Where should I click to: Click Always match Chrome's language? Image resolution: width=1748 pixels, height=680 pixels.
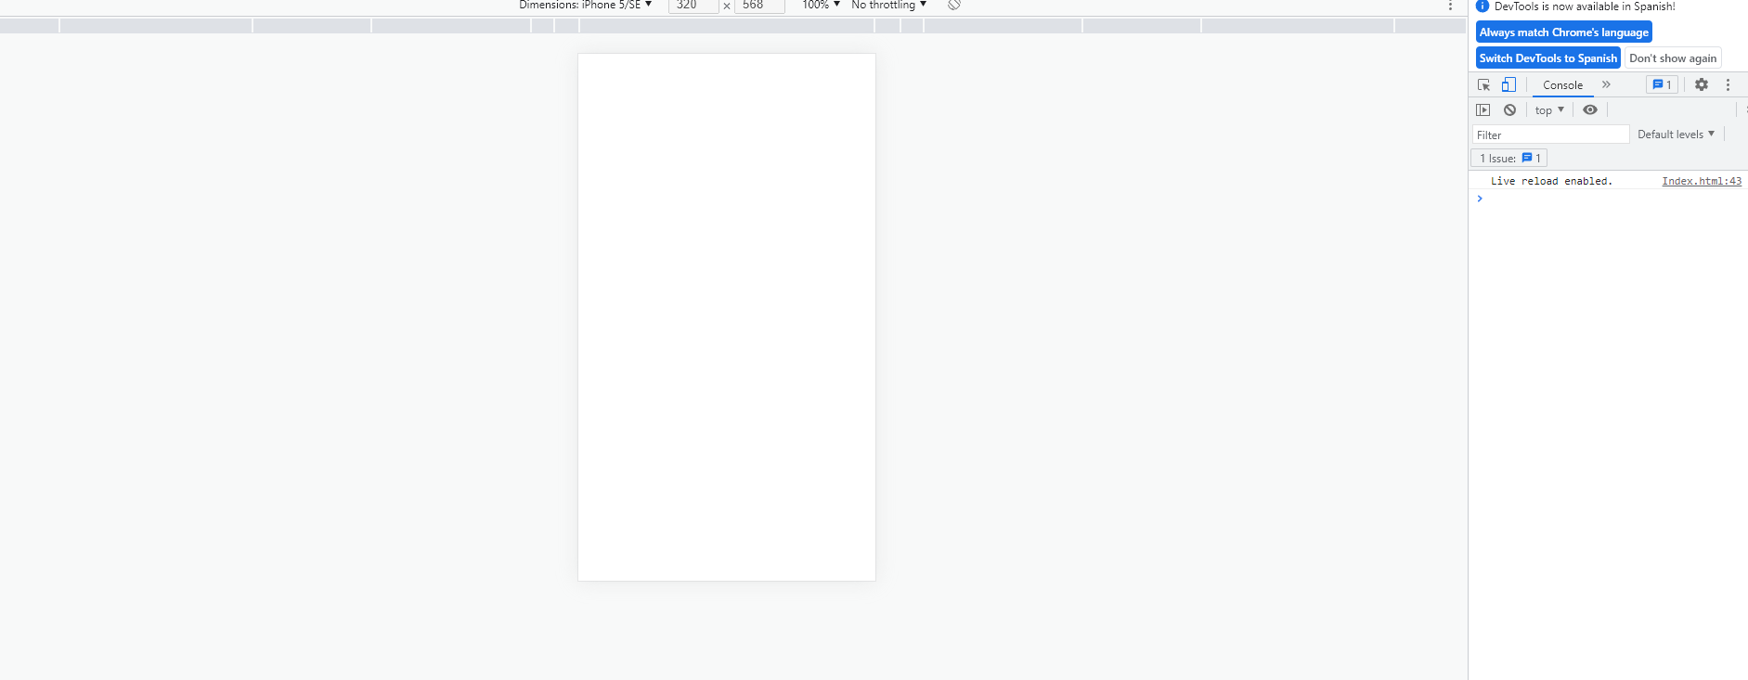[x=1564, y=32]
